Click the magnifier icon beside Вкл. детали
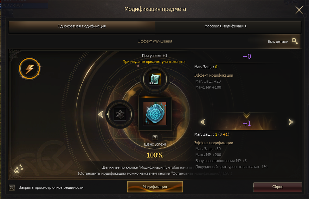Viewport: 309px width, 199px height. pyautogui.click(x=295, y=41)
